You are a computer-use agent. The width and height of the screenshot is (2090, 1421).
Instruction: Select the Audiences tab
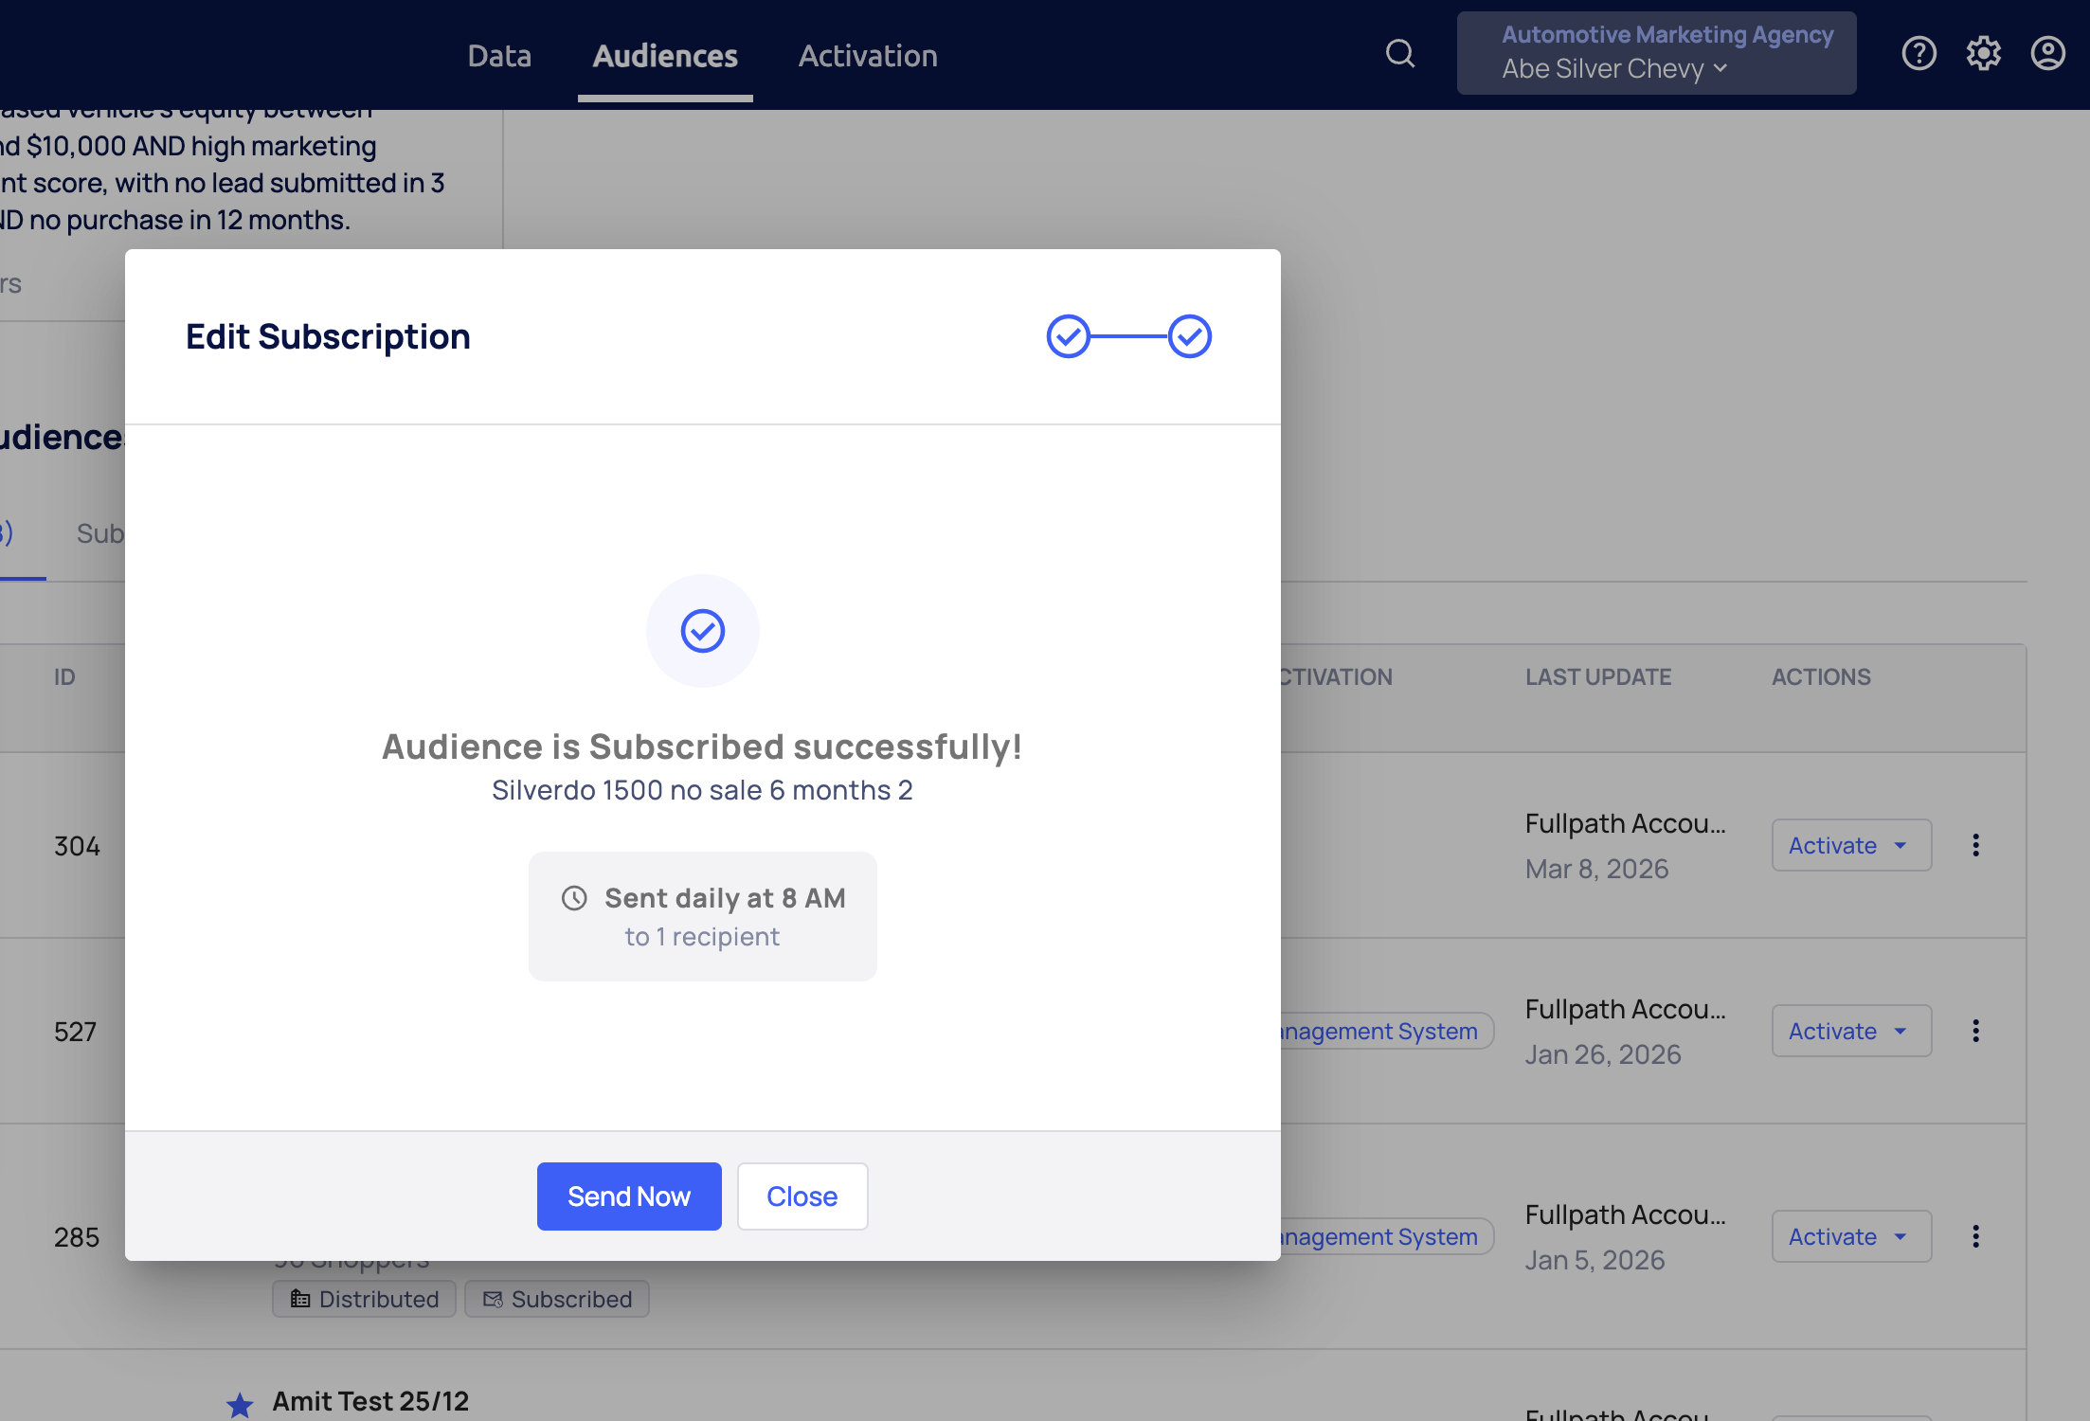[x=665, y=56]
